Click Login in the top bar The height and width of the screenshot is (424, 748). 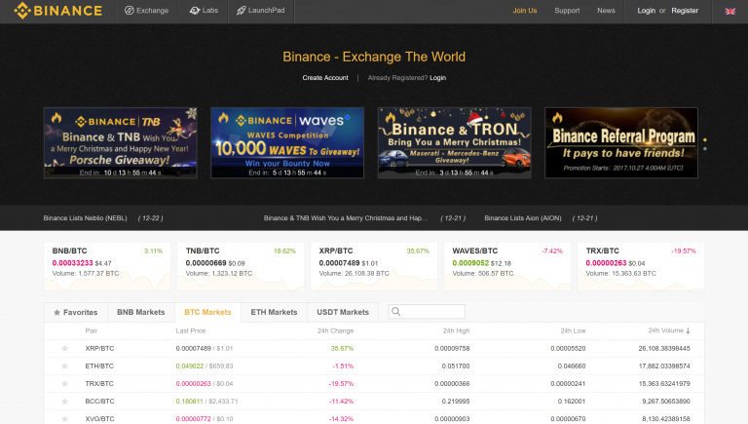tap(647, 11)
